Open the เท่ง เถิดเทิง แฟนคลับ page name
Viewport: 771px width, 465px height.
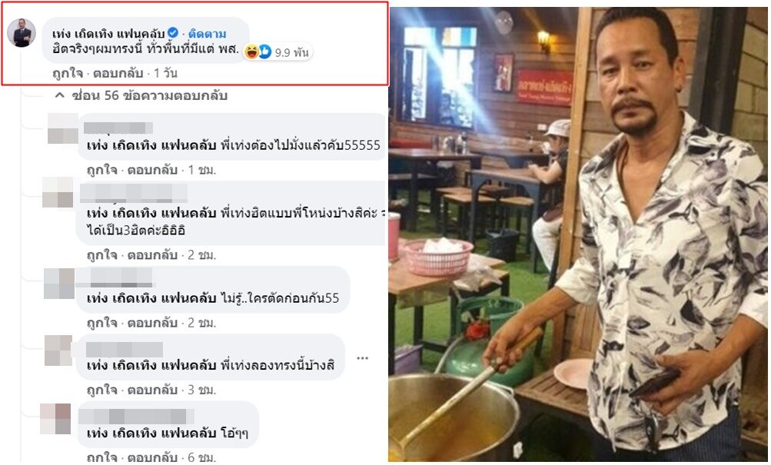pyautogui.click(x=108, y=33)
